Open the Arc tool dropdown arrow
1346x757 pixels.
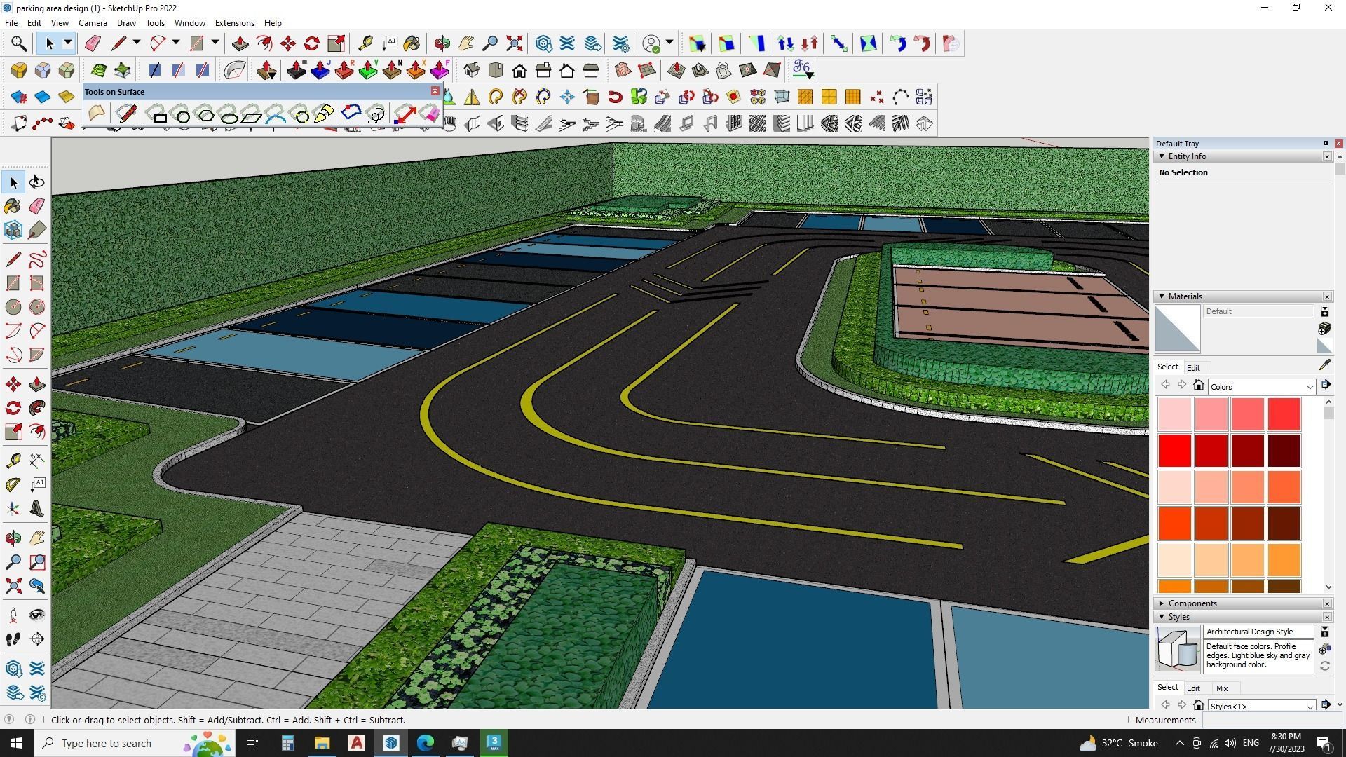coord(176,43)
